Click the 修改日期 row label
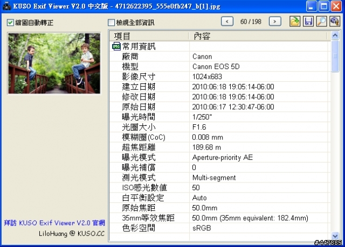Image resolution: width=345 pixels, height=247 pixels. coord(139,97)
